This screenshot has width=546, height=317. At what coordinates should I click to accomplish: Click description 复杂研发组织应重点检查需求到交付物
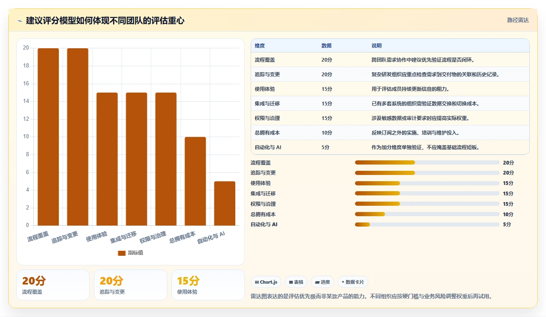[x=435, y=75]
